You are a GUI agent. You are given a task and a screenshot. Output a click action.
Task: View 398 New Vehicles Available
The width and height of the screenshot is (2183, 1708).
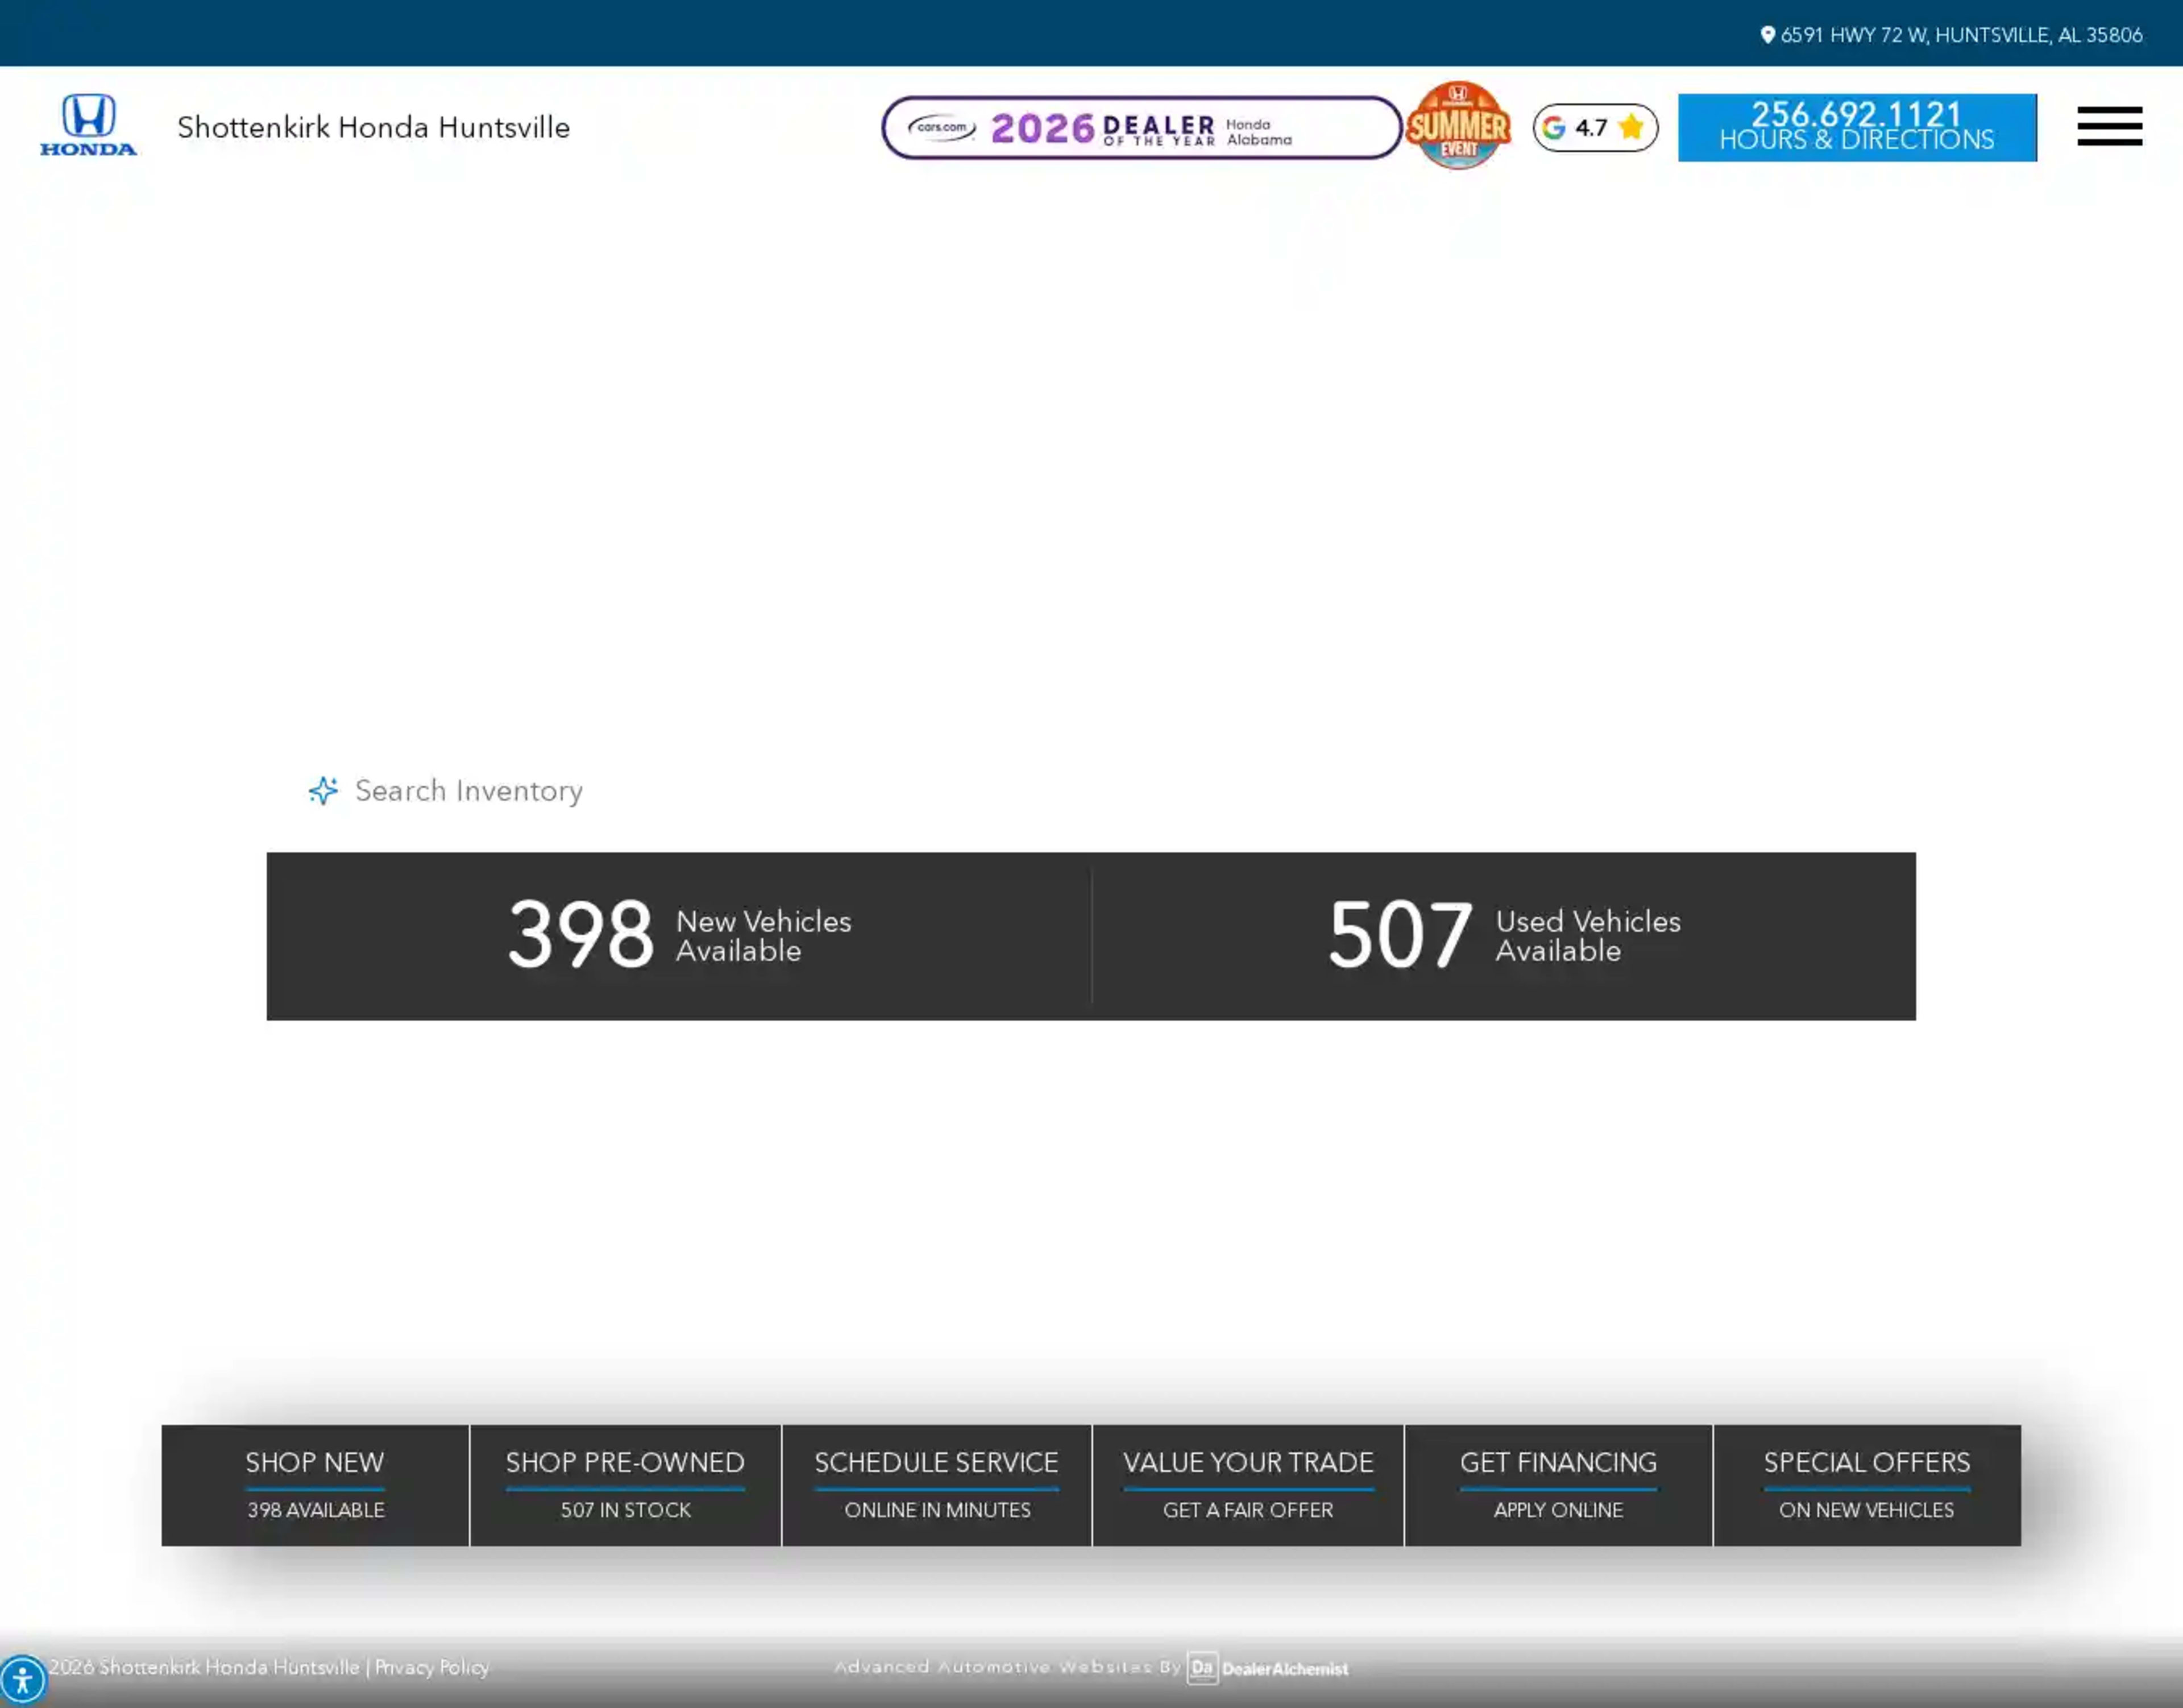coord(679,936)
